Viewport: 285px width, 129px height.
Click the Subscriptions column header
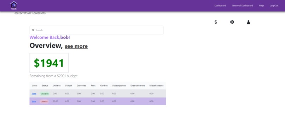[x=119, y=86]
